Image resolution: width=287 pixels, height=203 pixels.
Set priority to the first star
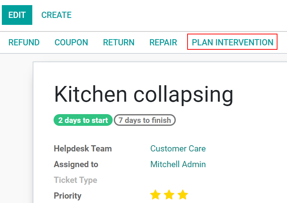point(156,195)
